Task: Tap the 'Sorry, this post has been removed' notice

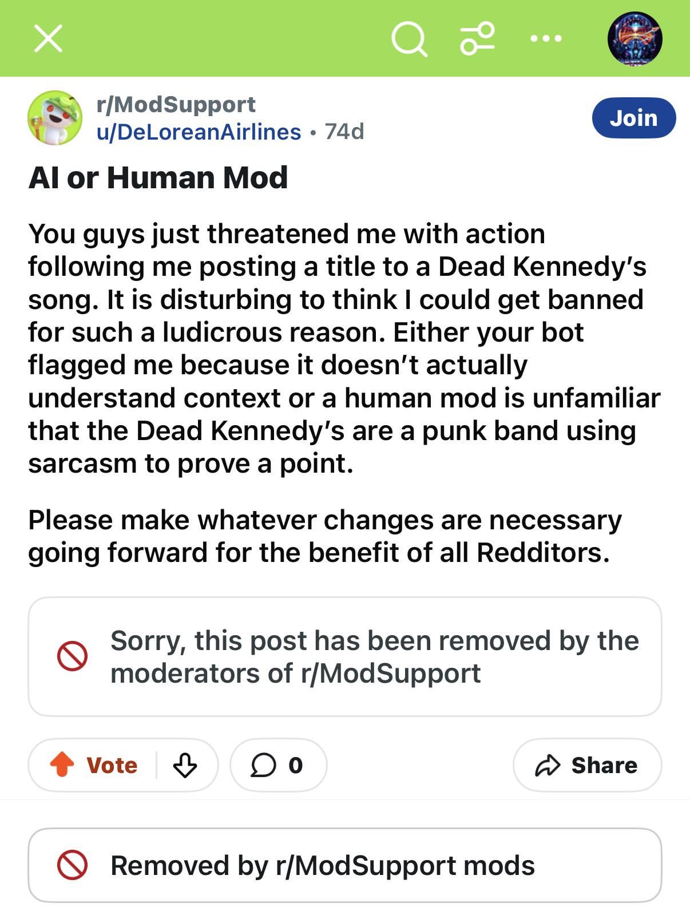Action: click(374, 656)
